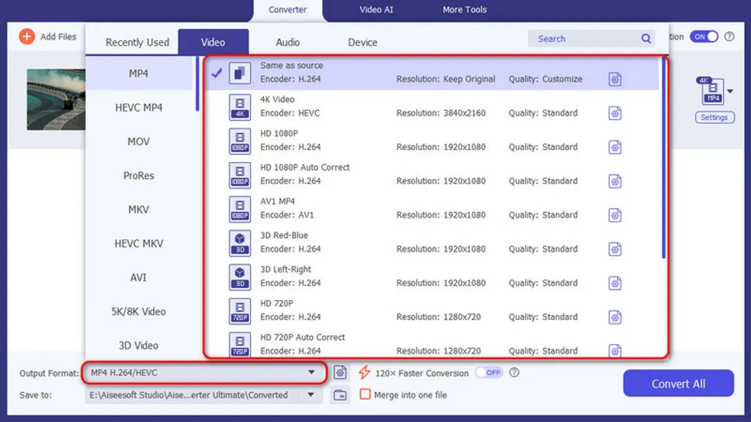
Task: Click the Same as source format icon
Action: click(240, 73)
